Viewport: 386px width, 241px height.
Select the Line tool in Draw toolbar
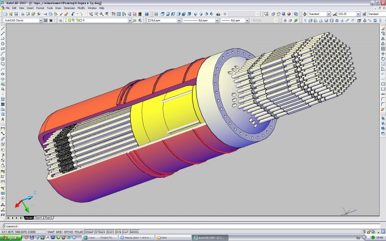(x=3, y=28)
